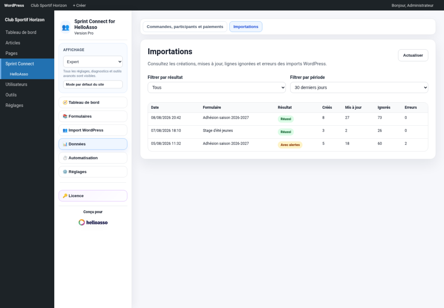Click + Créer in the admin bar
The width and height of the screenshot is (444, 308).
(79, 5)
